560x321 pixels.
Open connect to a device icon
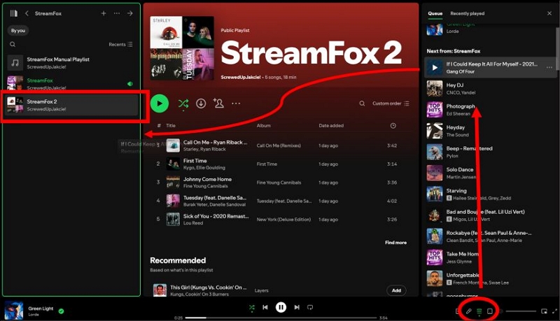pyautogui.click(x=490, y=311)
